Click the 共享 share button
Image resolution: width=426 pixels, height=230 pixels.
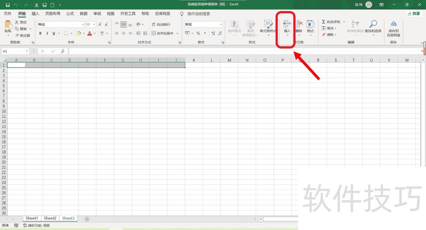[413, 14]
